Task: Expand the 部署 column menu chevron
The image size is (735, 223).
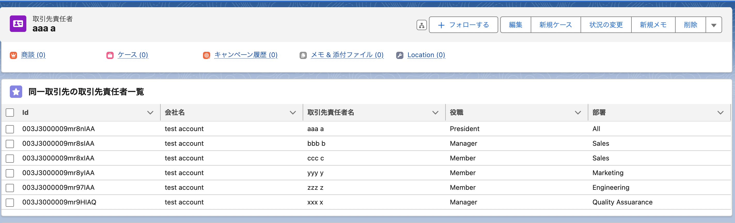Action: click(721, 113)
